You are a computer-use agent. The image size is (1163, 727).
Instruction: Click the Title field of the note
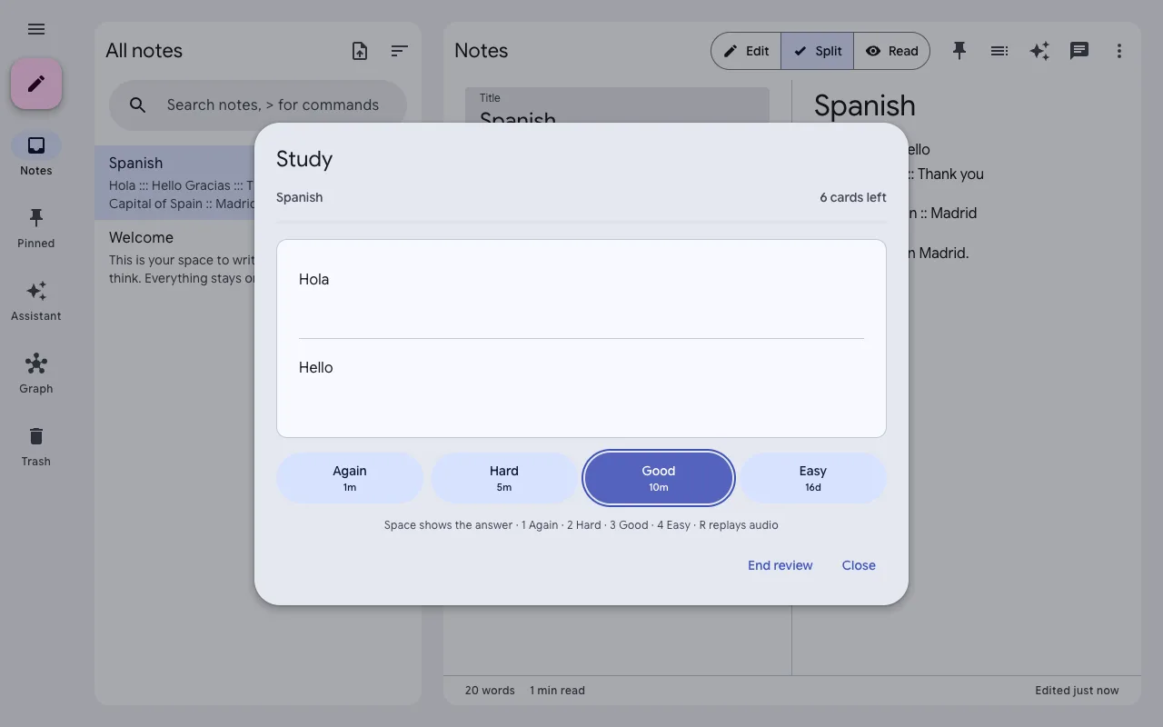[x=617, y=105]
